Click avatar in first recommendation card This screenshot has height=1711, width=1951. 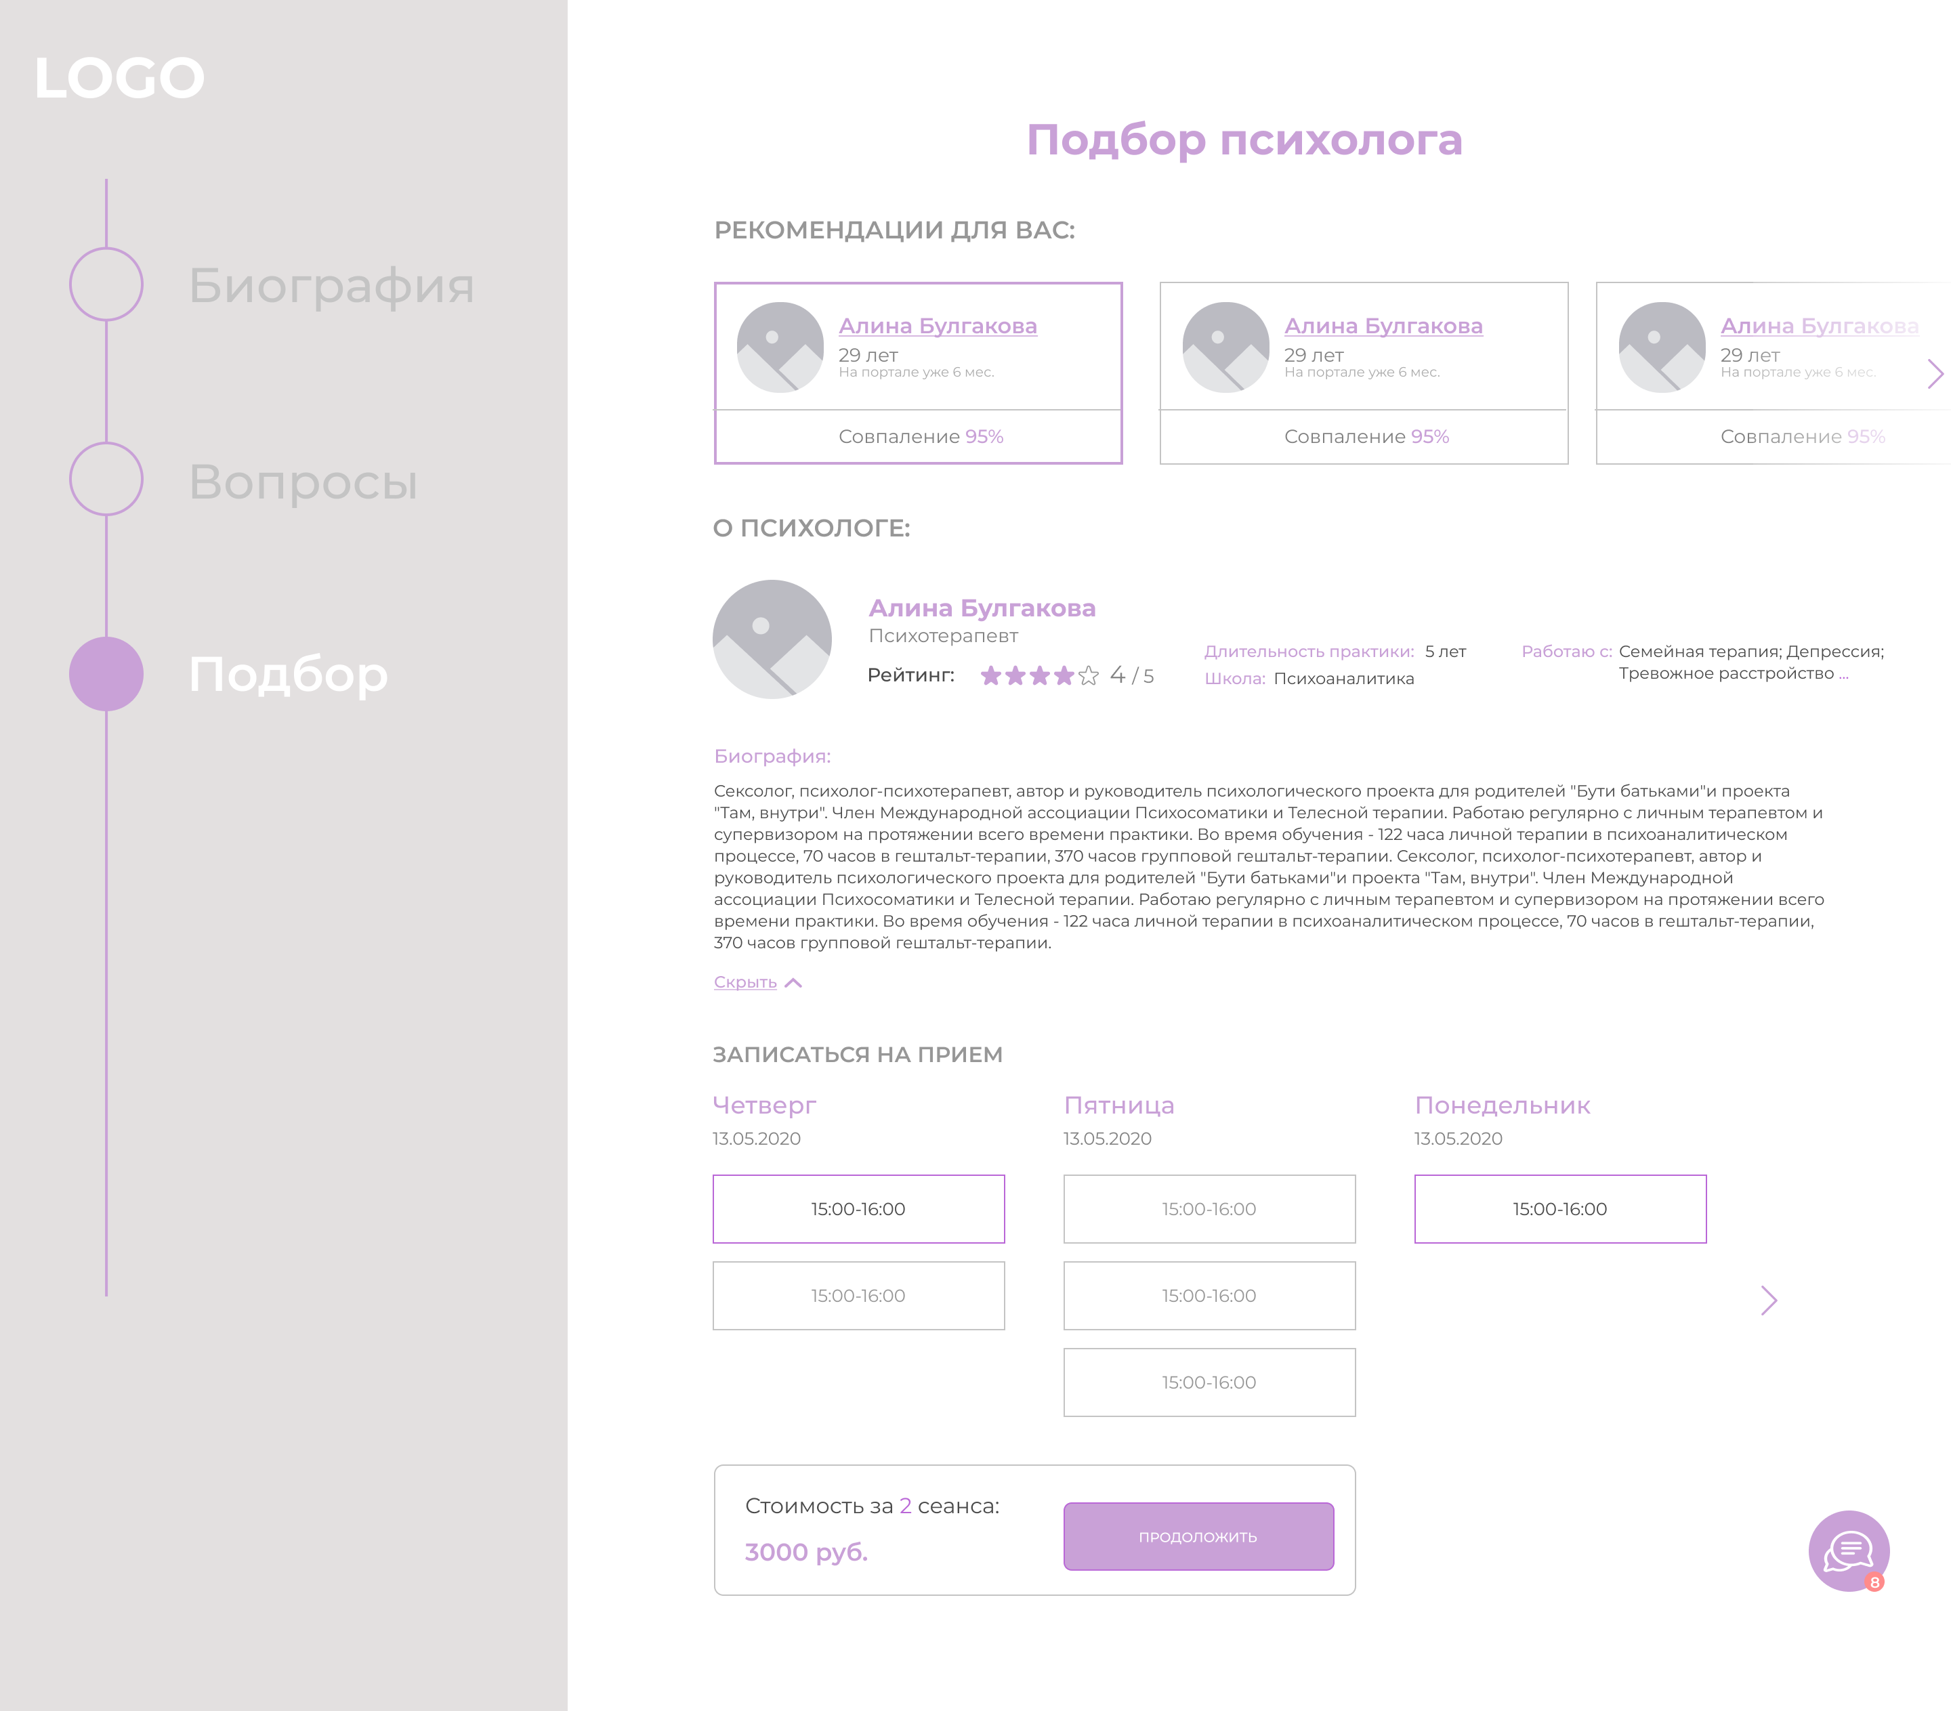pyautogui.click(x=780, y=347)
